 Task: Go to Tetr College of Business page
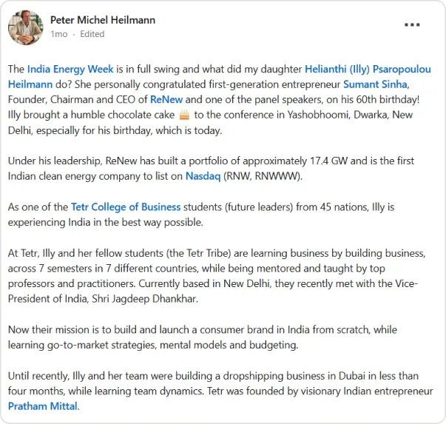(x=124, y=207)
